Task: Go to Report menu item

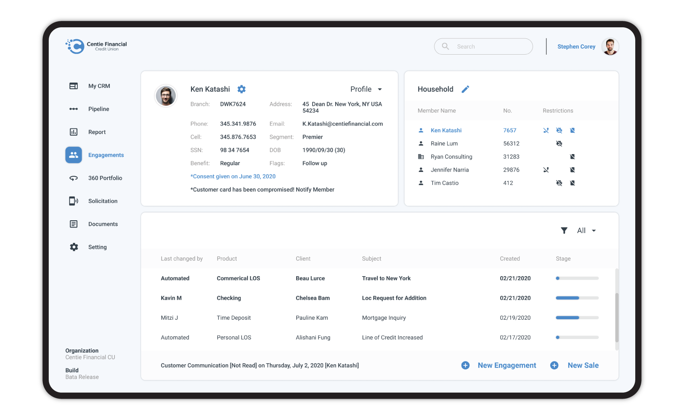Action: pyautogui.click(x=97, y=132)
